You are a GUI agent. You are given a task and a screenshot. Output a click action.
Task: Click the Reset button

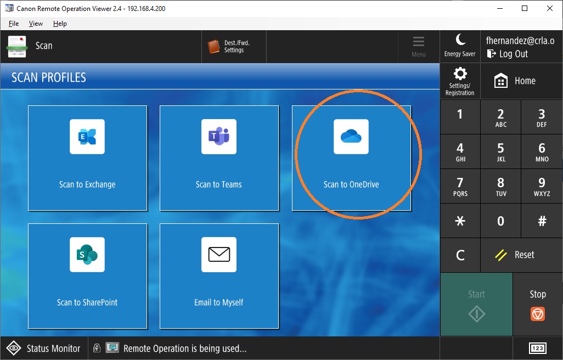coord(521,255)
